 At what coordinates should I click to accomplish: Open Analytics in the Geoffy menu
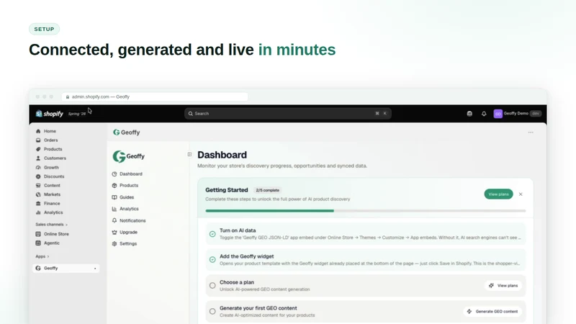coord(129,209)
